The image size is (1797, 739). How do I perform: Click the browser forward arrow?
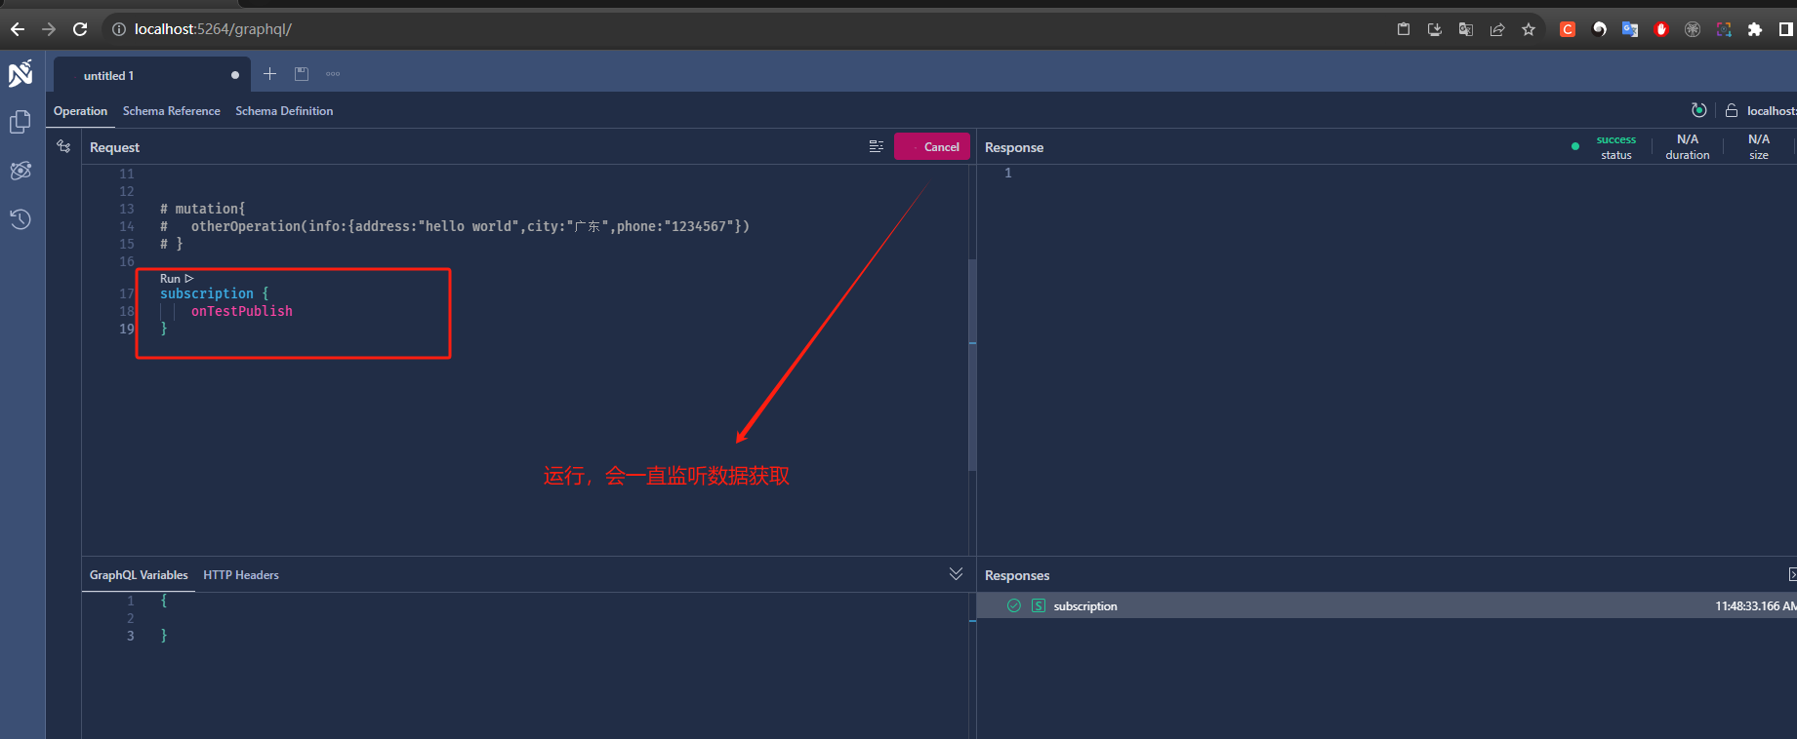[x=49, y=29]
